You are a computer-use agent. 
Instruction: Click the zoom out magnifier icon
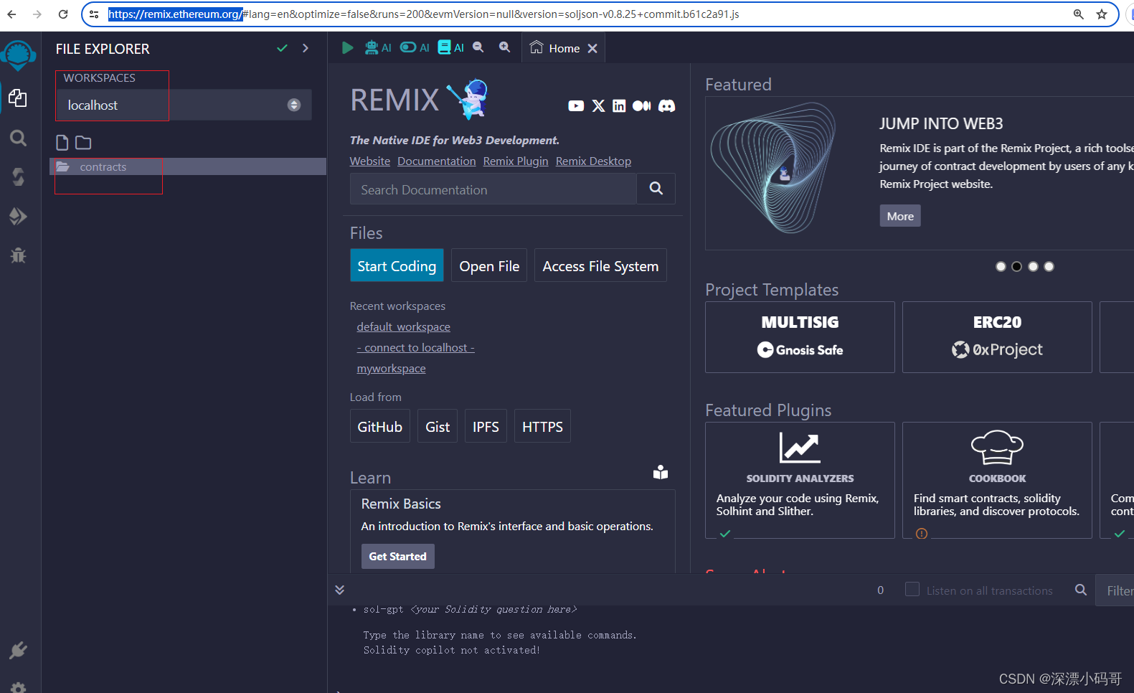[x=478, y=47]
